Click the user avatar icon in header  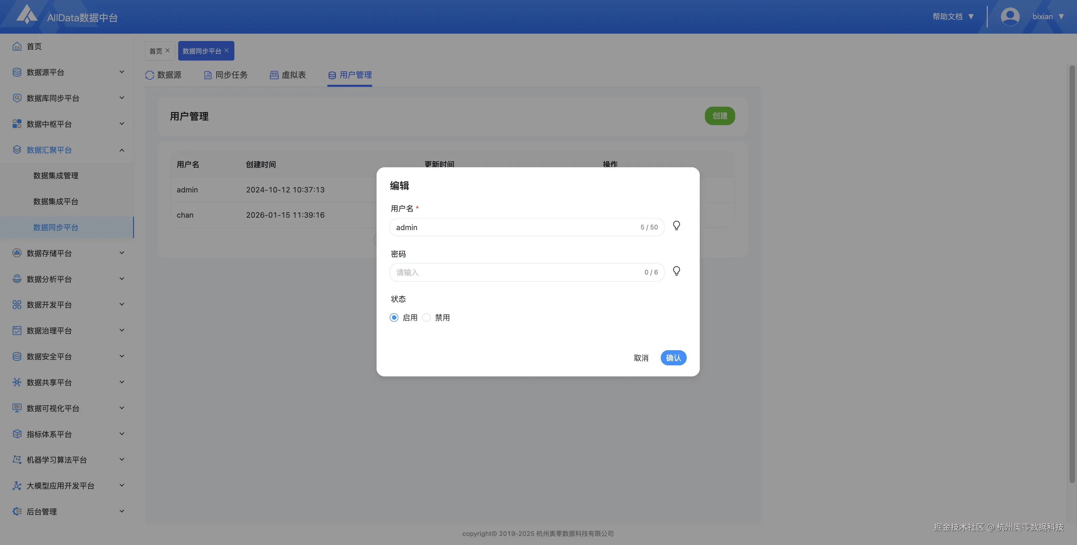coord(1010,17)
